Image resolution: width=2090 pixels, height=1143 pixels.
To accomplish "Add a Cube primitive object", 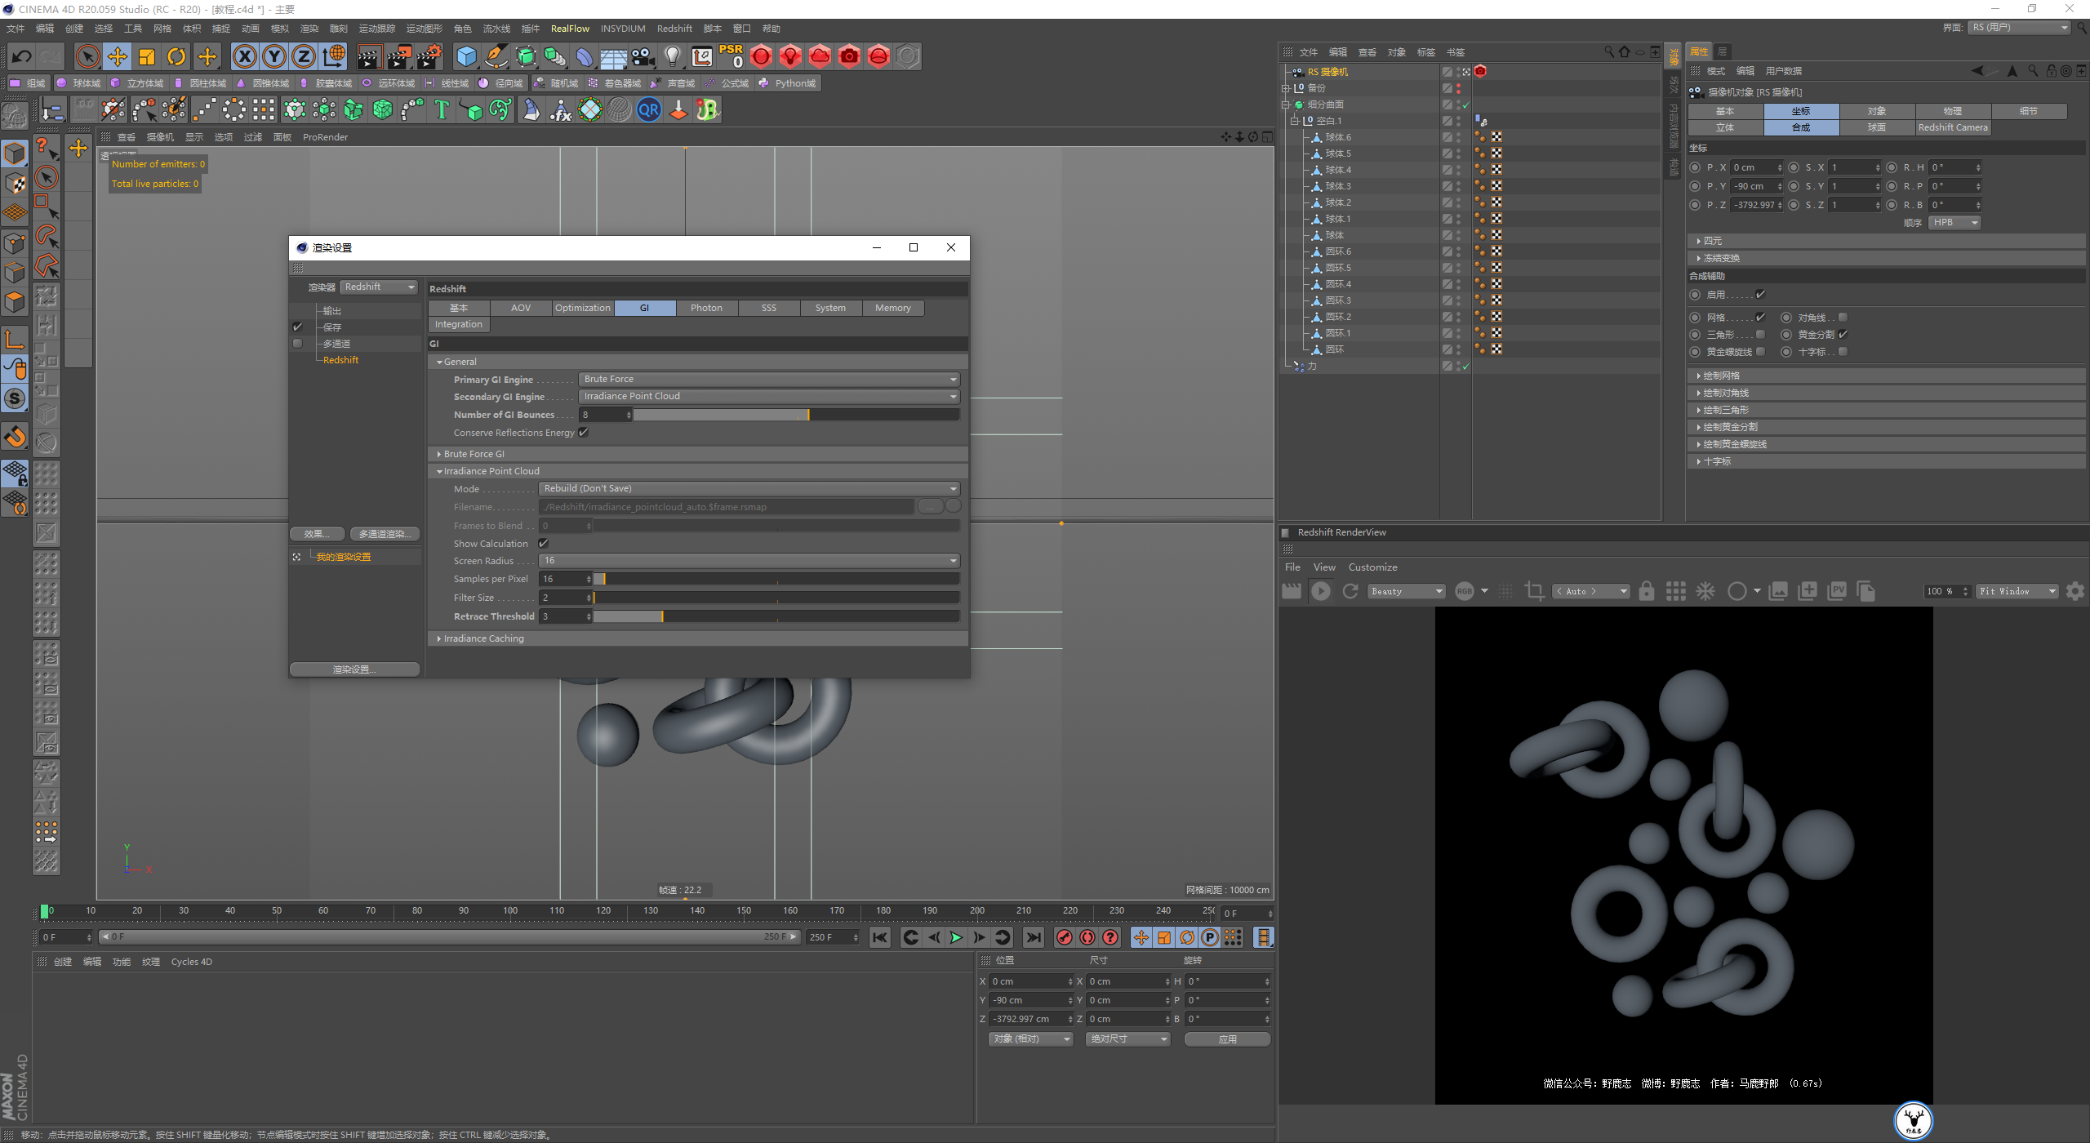I will click(x=466, y=56).
